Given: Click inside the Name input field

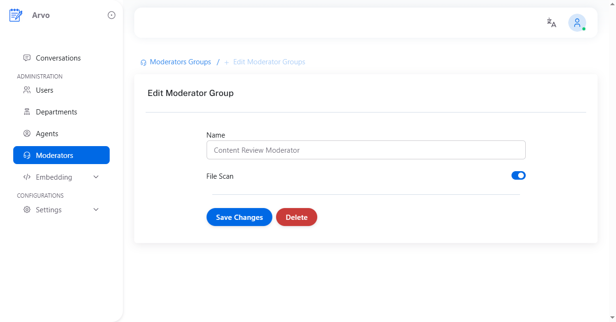Looking at the screenshot, I should (366, 150).
